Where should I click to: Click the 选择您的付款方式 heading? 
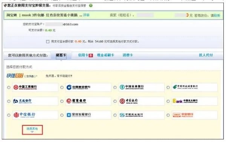point(19,67)
